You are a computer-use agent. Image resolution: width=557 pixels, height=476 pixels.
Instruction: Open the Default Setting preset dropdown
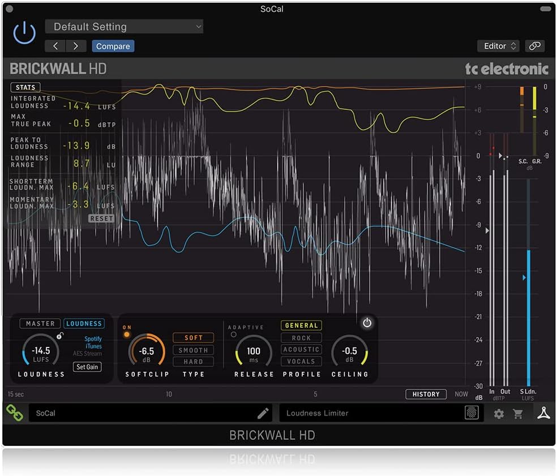pyautogui.click(x=124, y=27)
